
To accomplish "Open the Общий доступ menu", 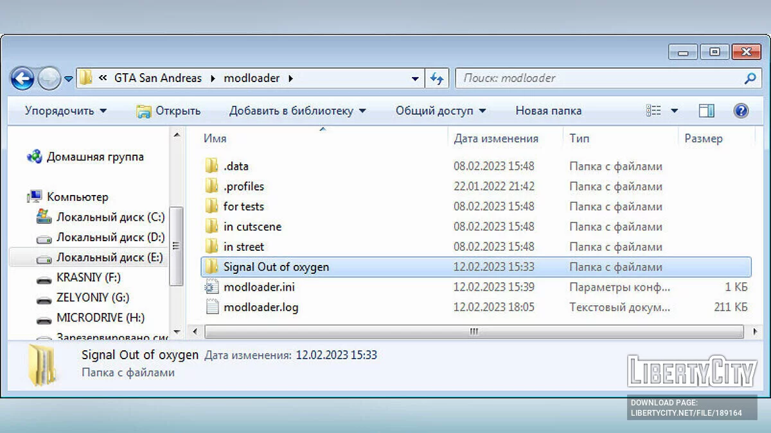I will 440,111.
